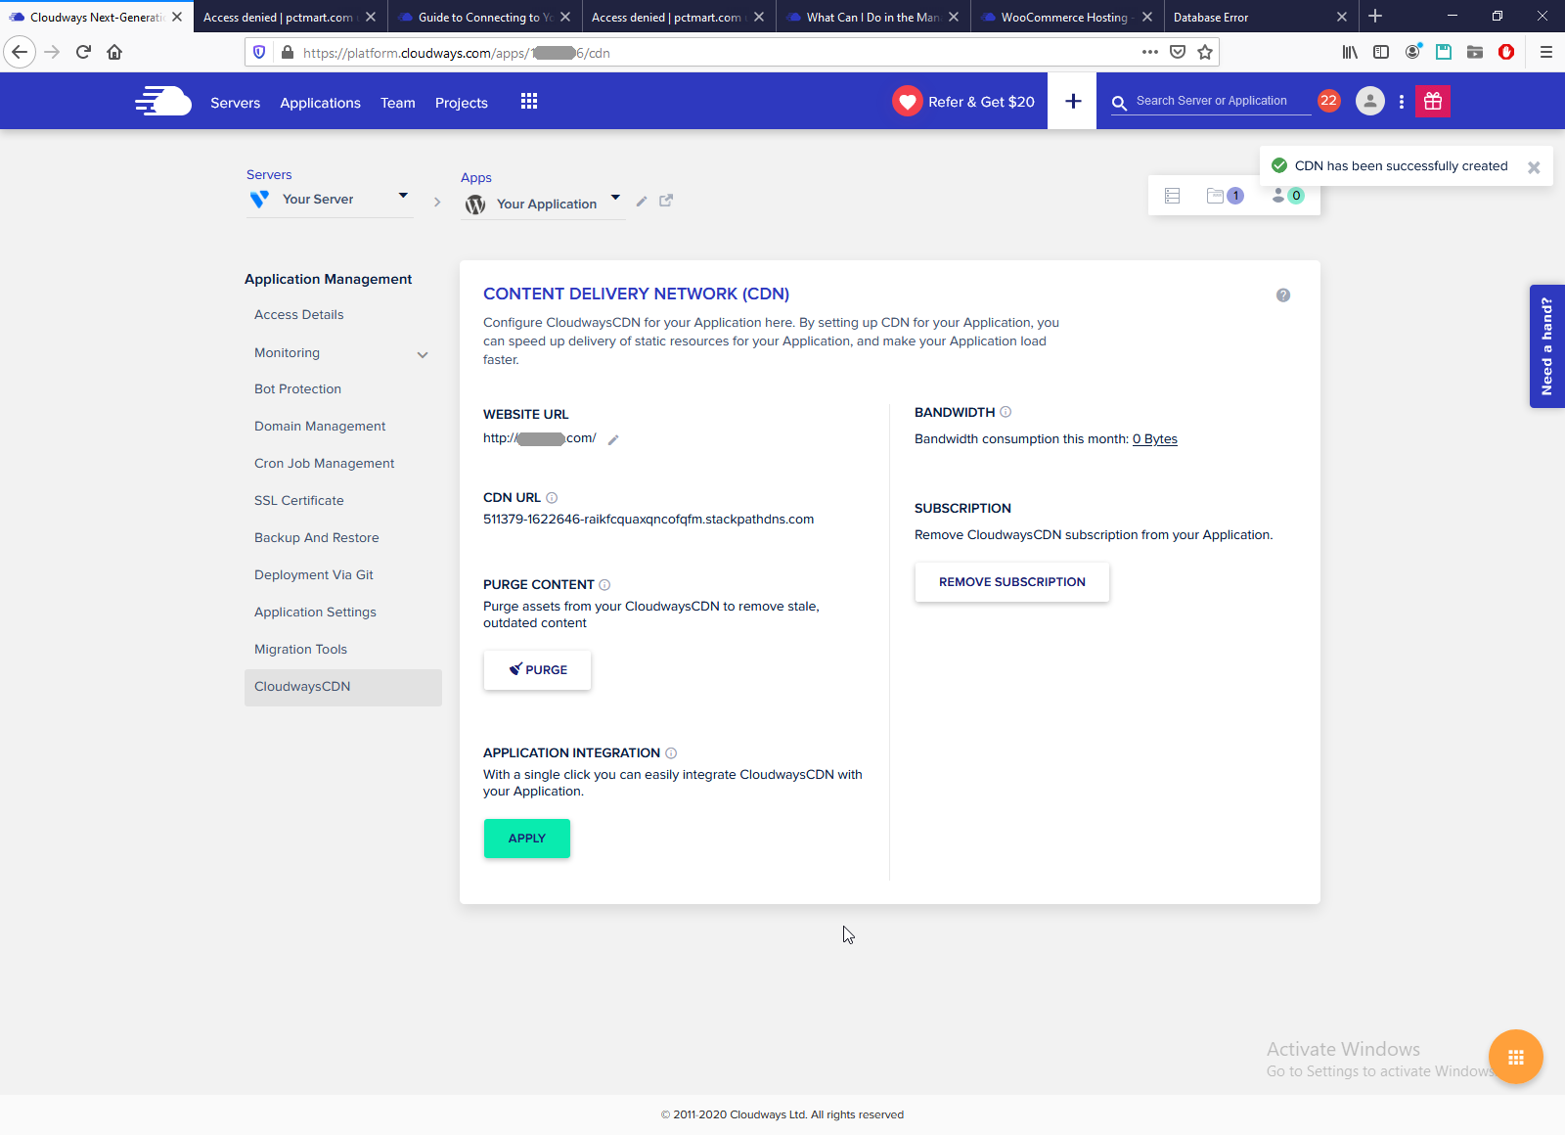Screen dimensions: 1565x1135
Task: Click Bandwidth info icon
Action: 1006,412
